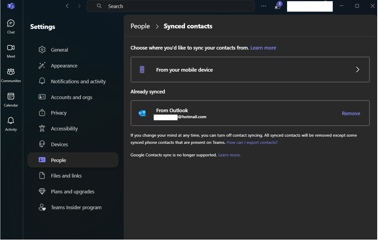Screen dimensions: 379x242
Task: Click Learn more about contact syncing
Action: coord(263,48)
